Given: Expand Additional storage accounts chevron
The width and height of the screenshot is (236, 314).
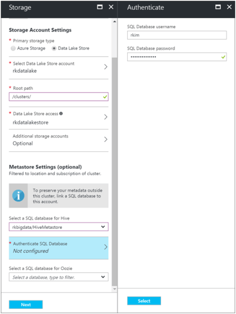Looking at the screenshot, I should tap(106, 139).
